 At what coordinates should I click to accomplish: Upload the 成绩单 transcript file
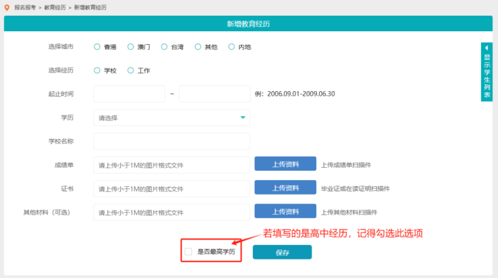point(285,164)
